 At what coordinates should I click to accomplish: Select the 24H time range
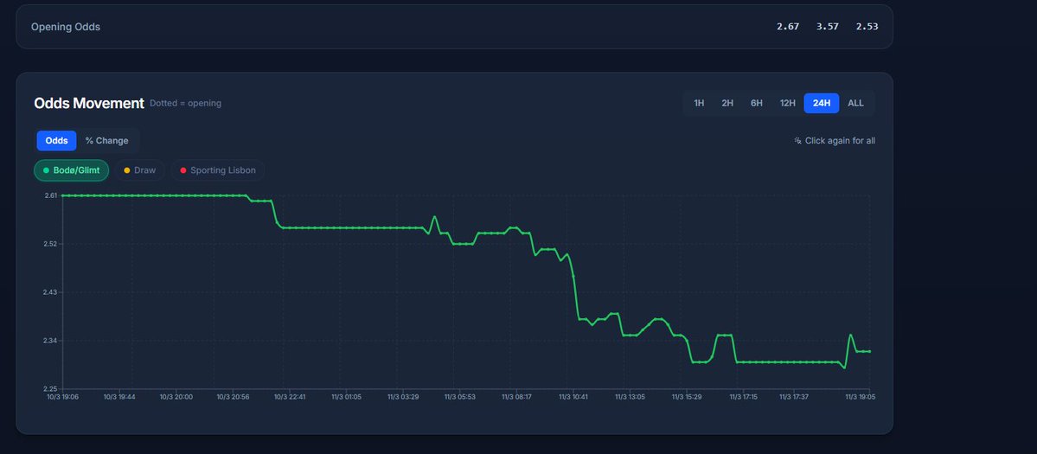822,103
